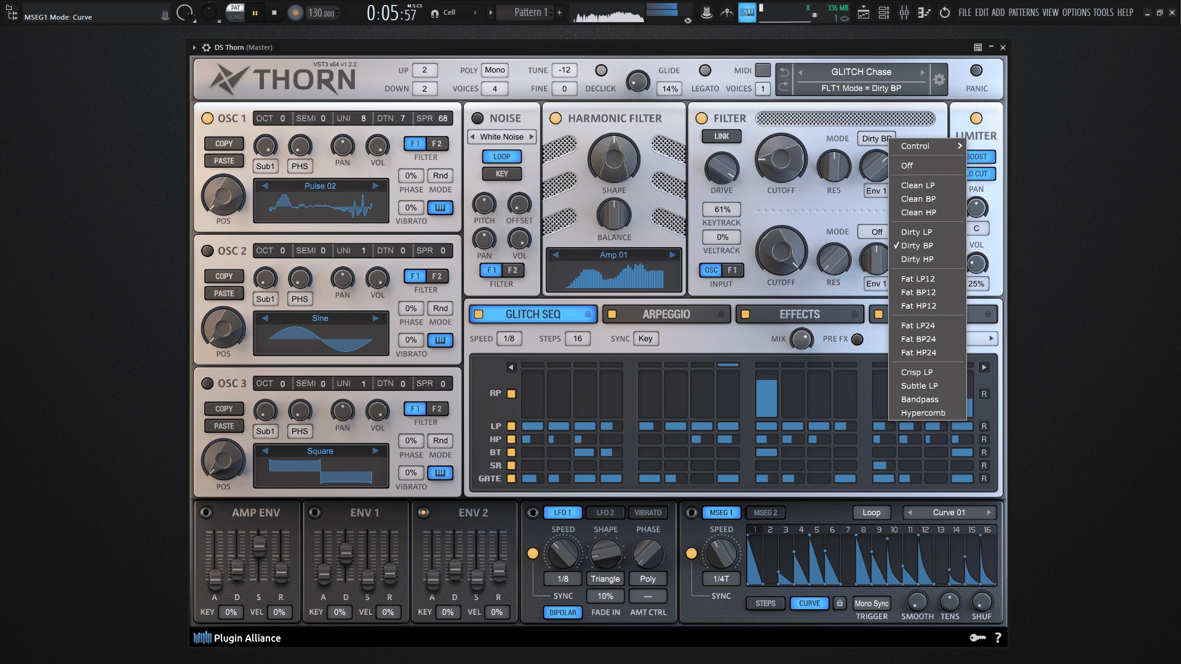Adjust the glitch MIX knob
This screenshot has width=1181, height=664.
pos(801,339)
